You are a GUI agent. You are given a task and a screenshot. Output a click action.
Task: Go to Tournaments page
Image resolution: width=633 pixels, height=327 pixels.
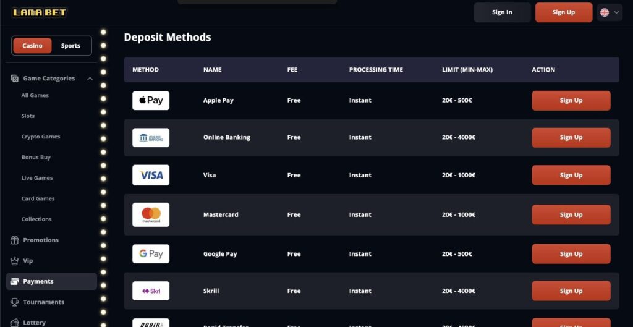(44, 302)
